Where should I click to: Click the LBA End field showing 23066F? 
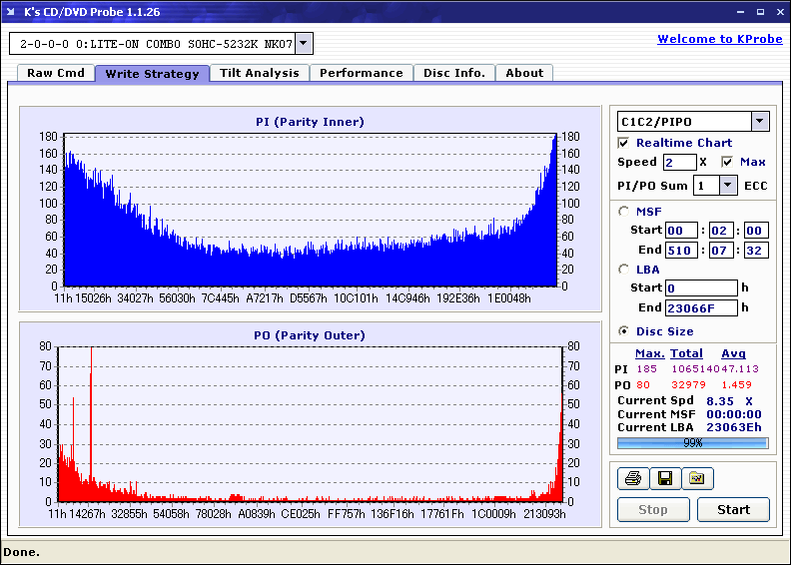click(x=701, y=307)
